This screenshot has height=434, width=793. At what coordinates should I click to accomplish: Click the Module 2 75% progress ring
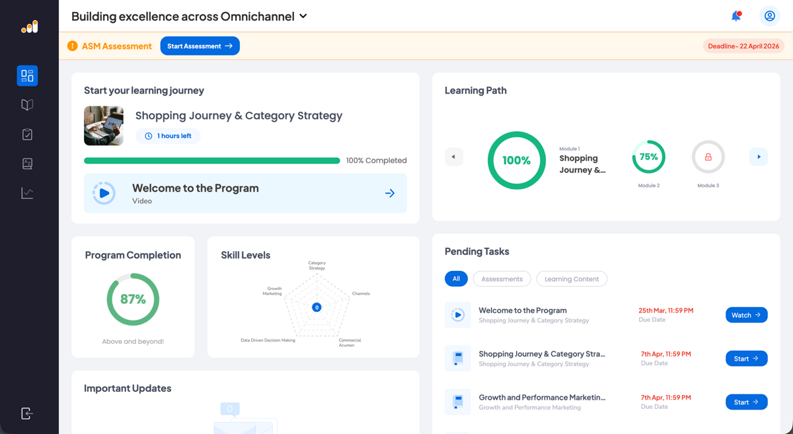(x=648, y=157)
